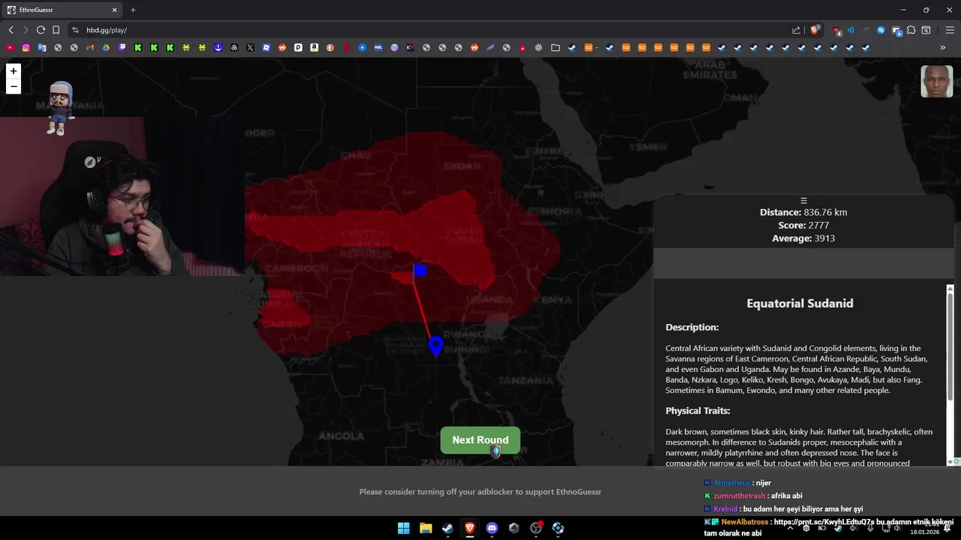Open the Brave main menu
The height and width of the screenshot is (540, 961).
pos(950,30)
